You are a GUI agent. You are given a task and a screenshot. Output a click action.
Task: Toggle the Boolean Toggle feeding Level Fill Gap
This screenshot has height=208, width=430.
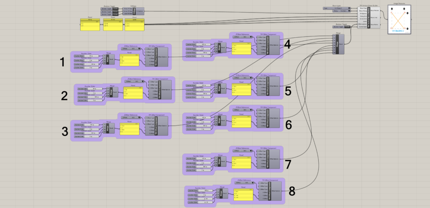click(x=113, y=14)
